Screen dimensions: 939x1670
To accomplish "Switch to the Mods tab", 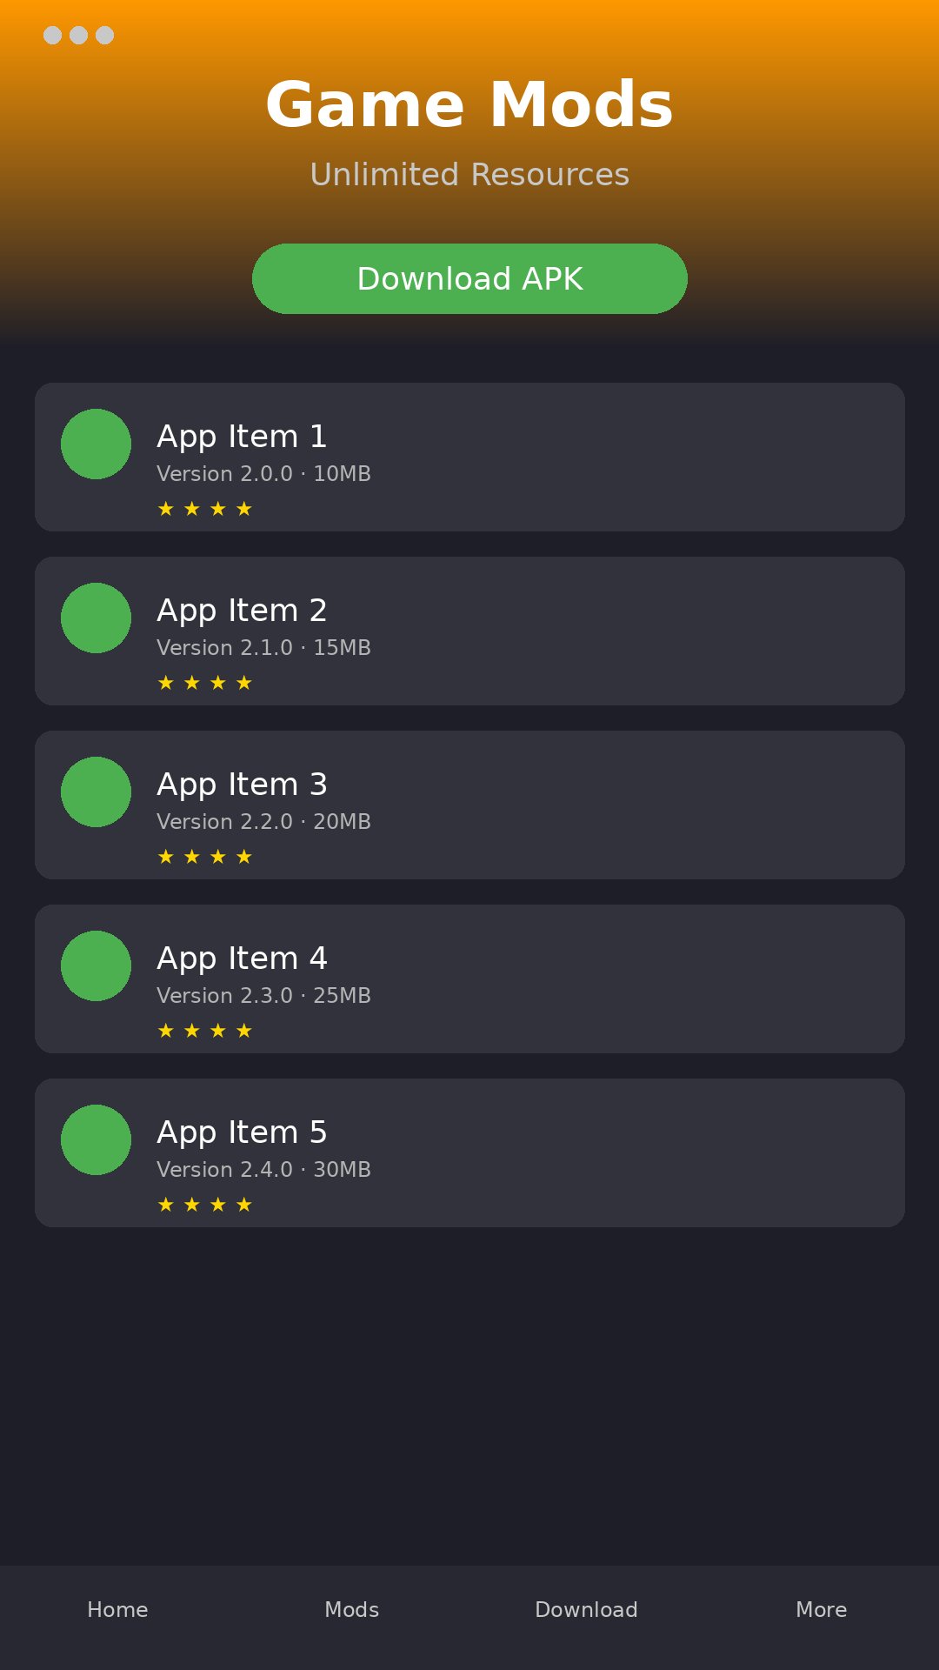I will tap(351, 1609).
